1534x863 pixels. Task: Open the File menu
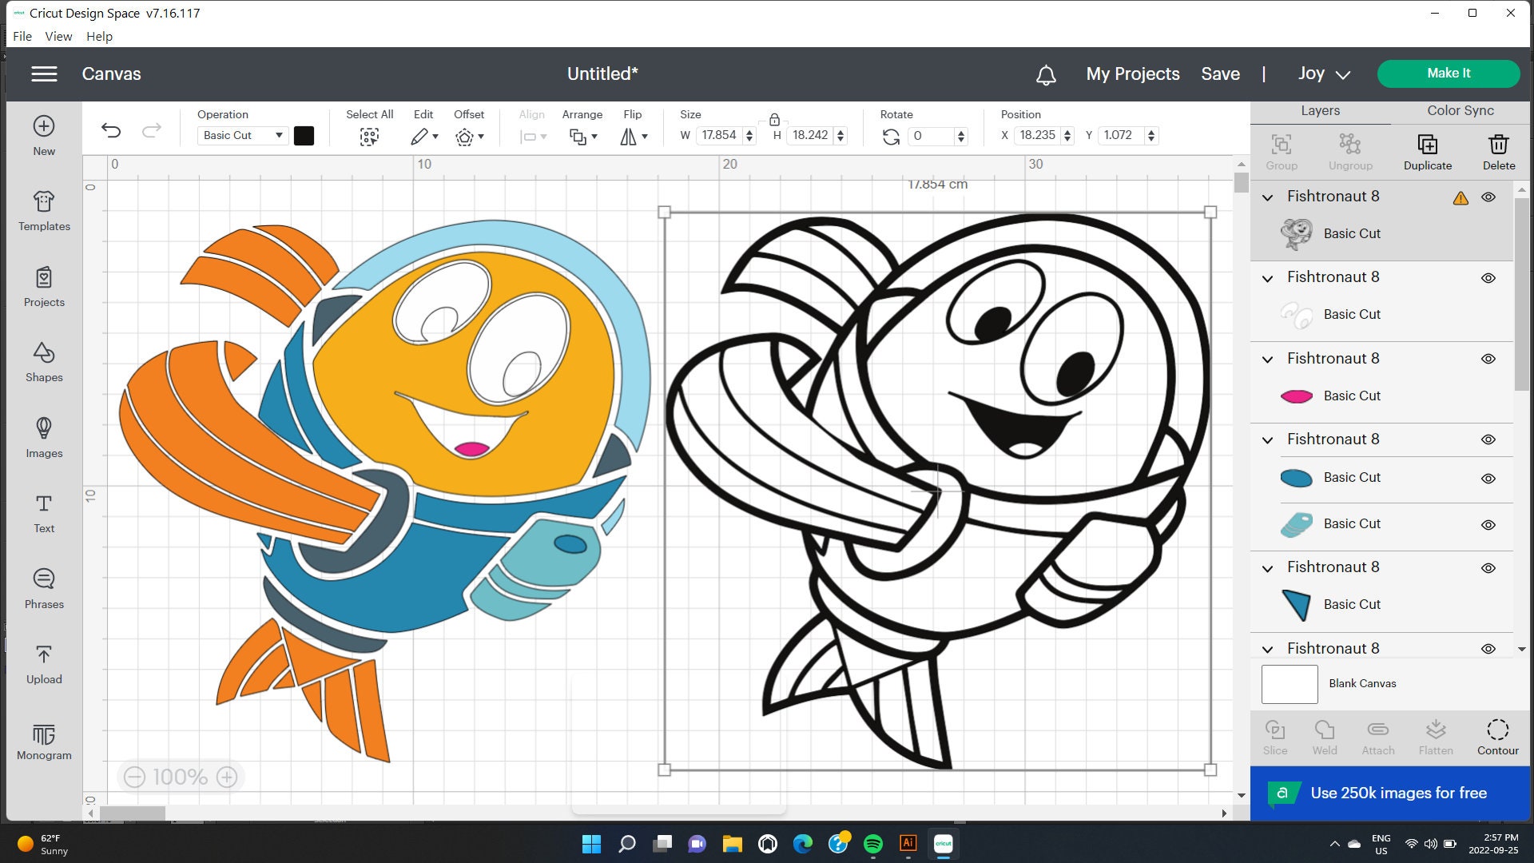click(22, 36)
